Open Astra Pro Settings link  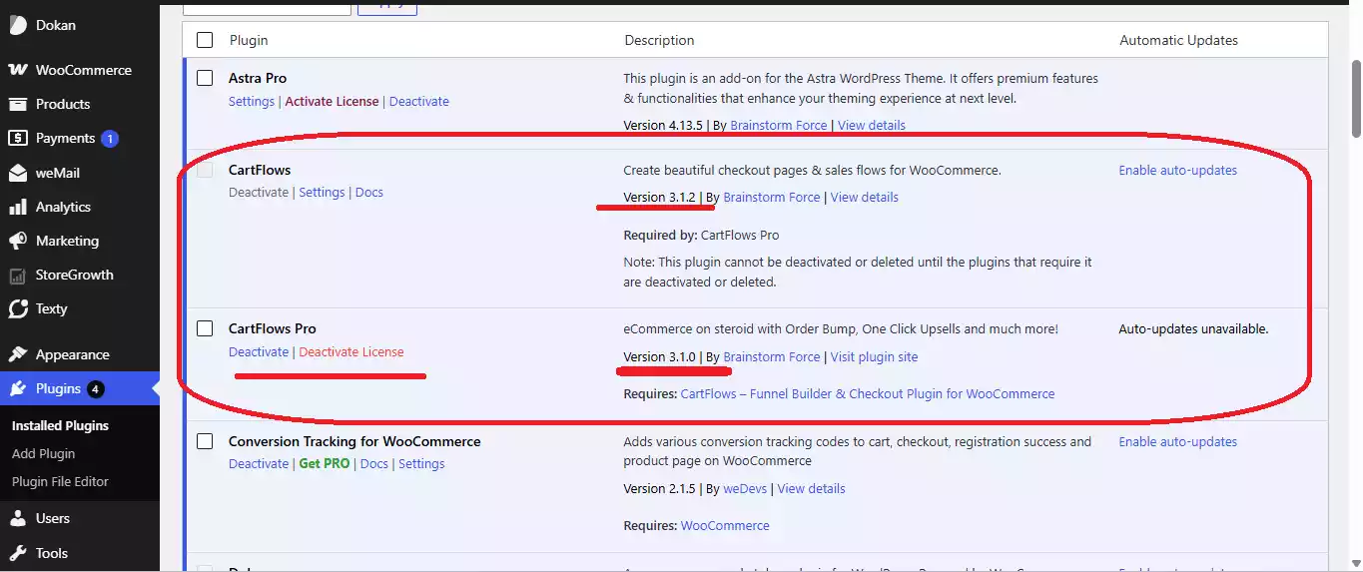tap(252, 101)
